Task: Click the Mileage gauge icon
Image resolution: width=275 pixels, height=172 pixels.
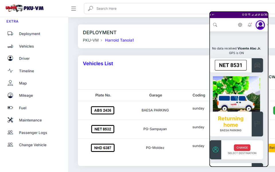Action: (x=10, y=95)
